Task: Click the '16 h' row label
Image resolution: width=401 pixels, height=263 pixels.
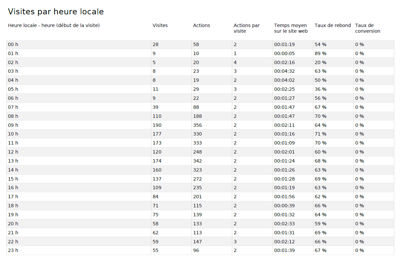Action: (x=13, y=188)
